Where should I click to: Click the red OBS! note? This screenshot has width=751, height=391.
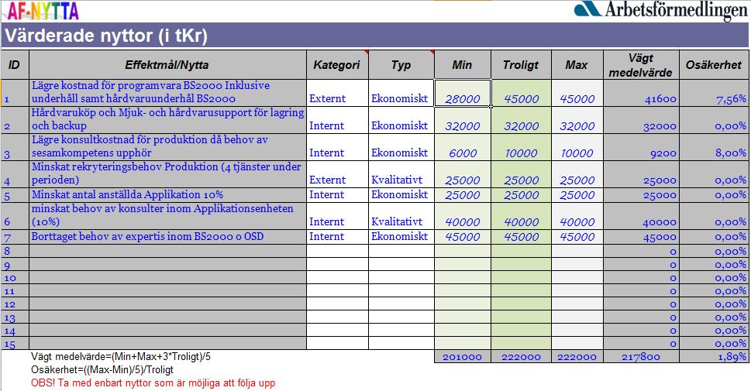click(153, 382)
